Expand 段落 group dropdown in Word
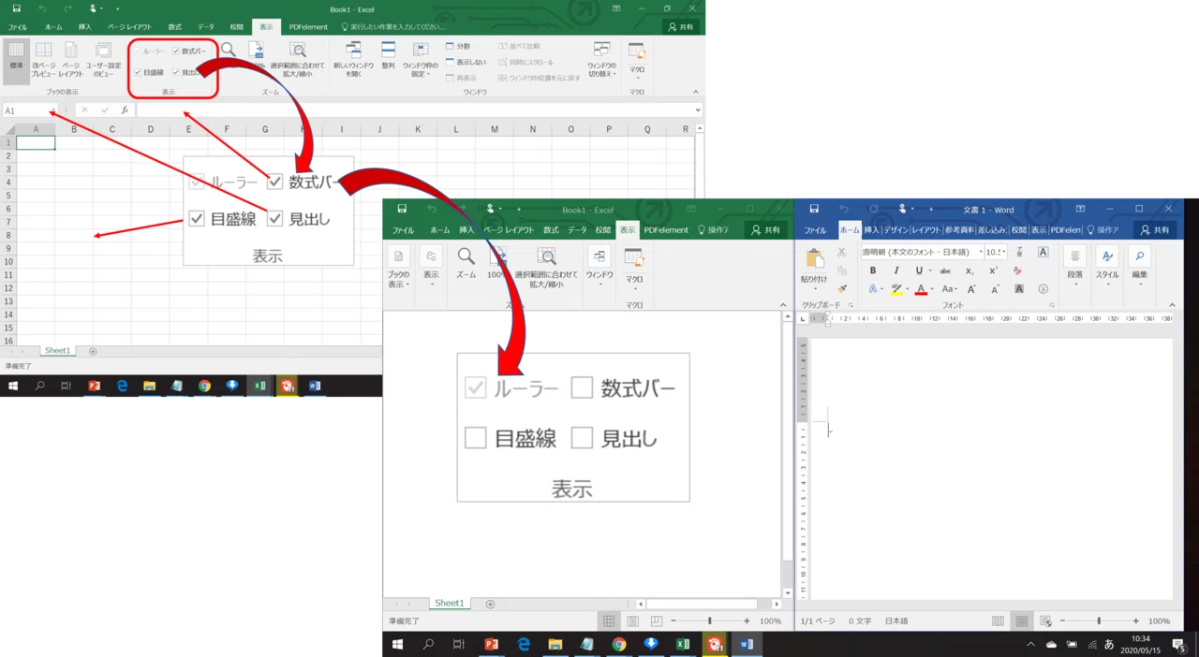 coord(1074,266)
